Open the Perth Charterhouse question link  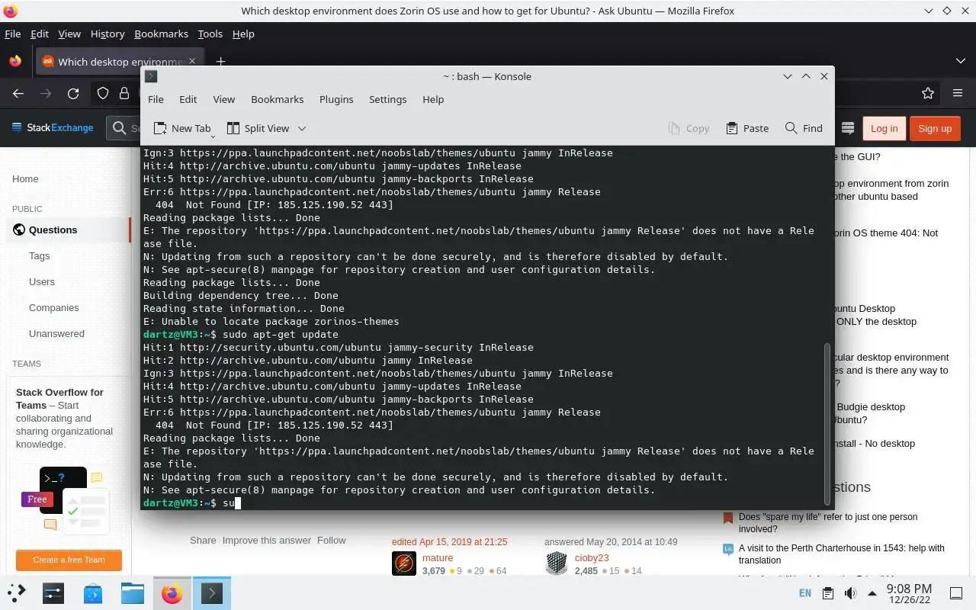(842, 554)
